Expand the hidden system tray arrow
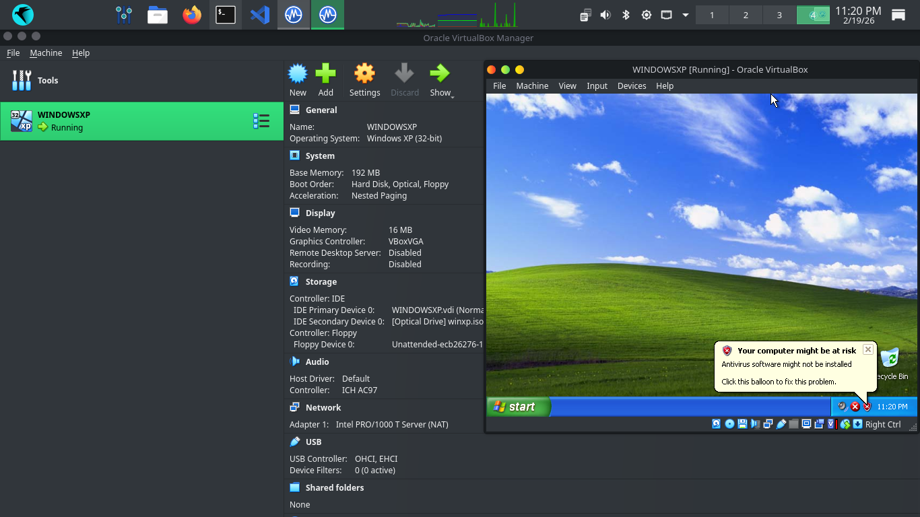Viewport: 920px width, 517px height. (686, 15)
